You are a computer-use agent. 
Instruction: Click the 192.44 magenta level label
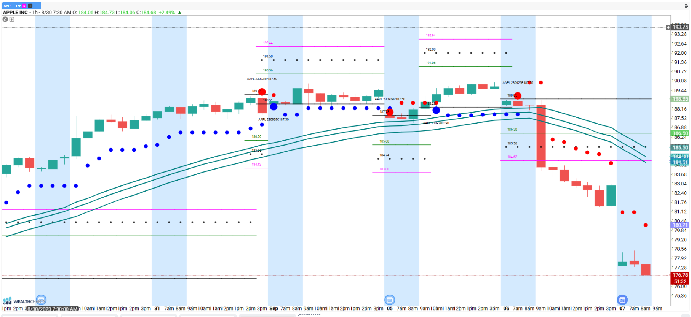[268, 43]
